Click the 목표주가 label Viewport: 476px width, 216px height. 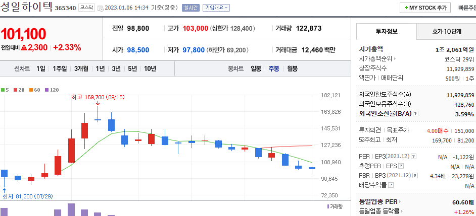pos(398,130)
